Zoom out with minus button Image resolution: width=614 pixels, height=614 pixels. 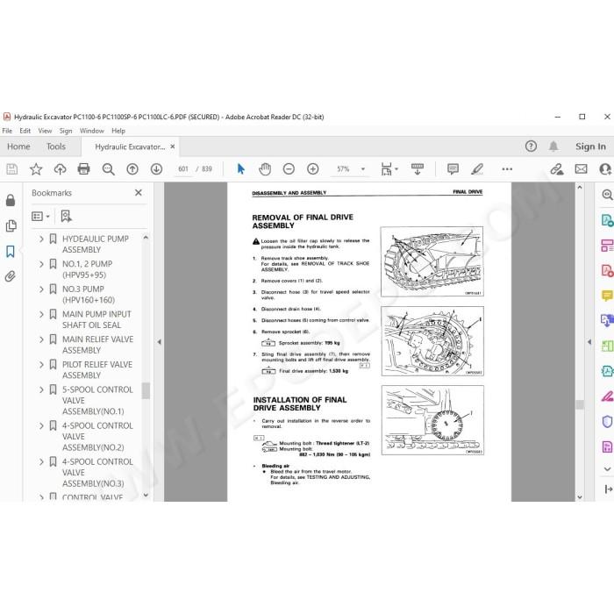pyautogui.click(x=289, y=169)
